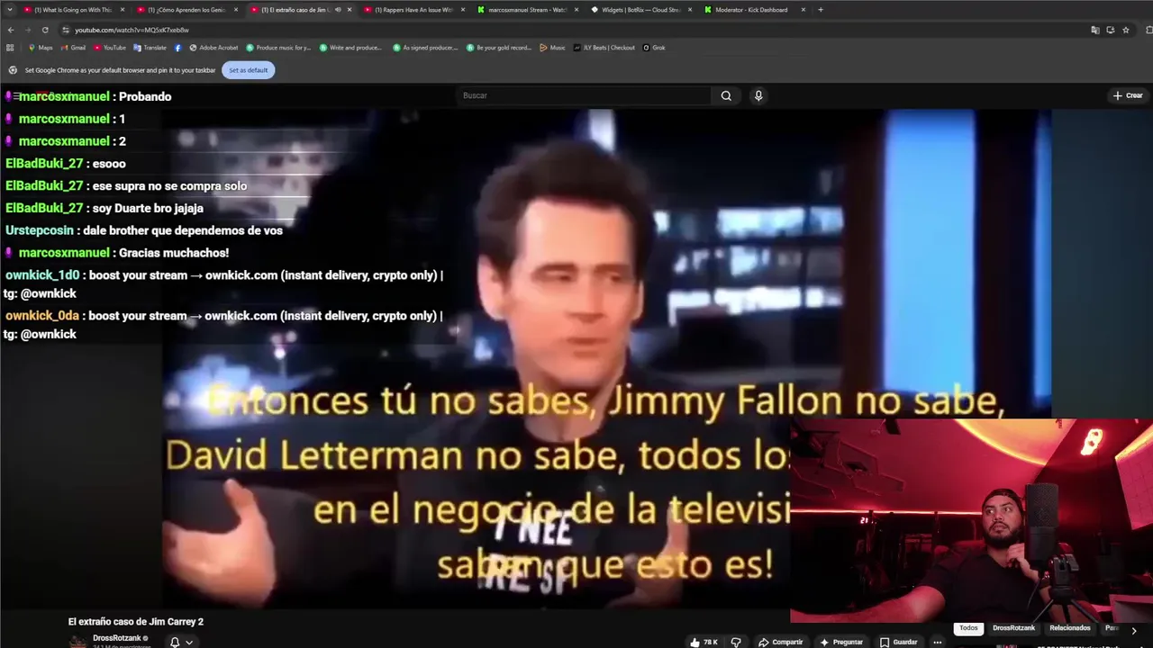
Task: Click ownkick_1d0 username in chat
Action: click(42, 275)
